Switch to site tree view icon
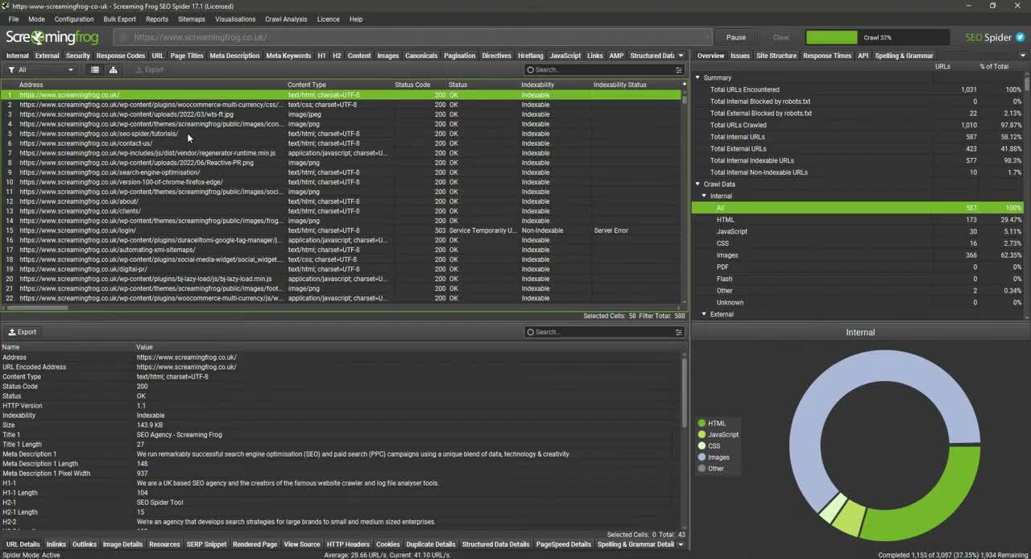Image resolution: width=1031 pixels, height=559 pixels. [113, 70]
